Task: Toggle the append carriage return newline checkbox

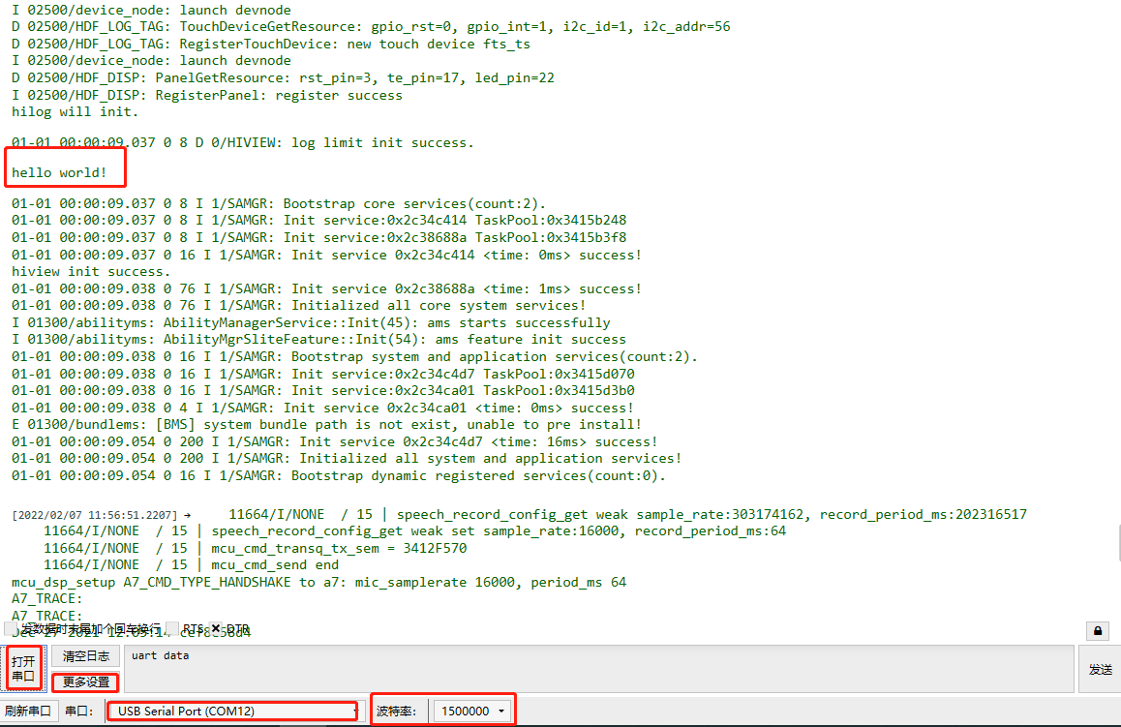Action: [x=11, y=628]
